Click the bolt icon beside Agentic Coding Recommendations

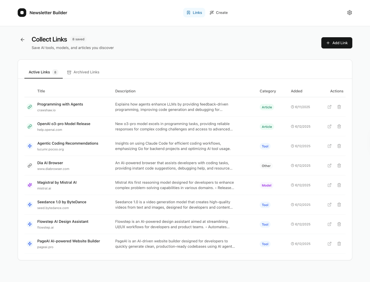[x=30, y=146]
